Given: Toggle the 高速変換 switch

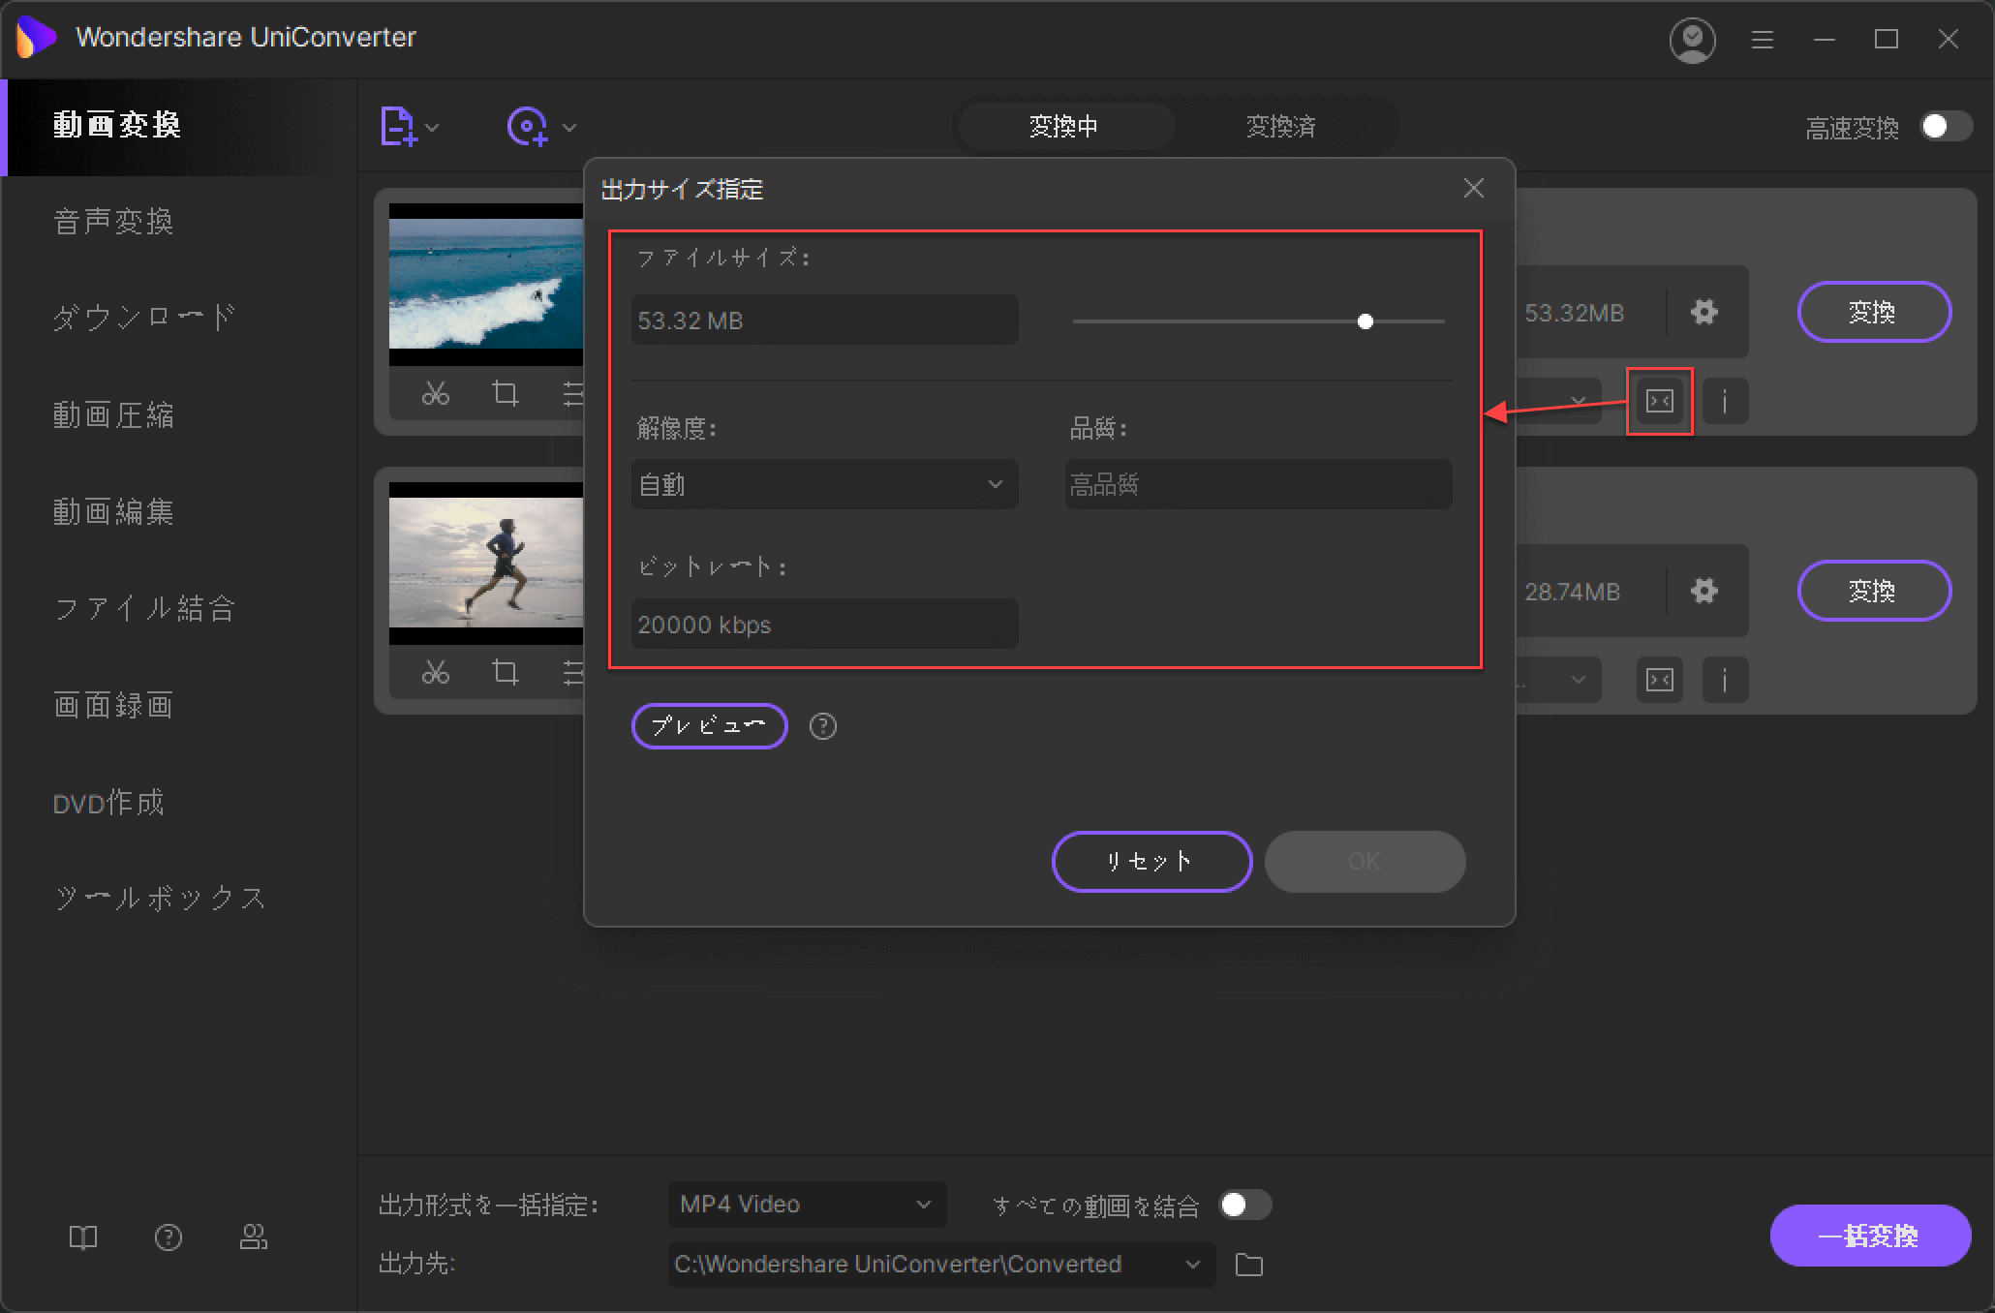Looking at the screenshot, I should [x=1946, y=127].
